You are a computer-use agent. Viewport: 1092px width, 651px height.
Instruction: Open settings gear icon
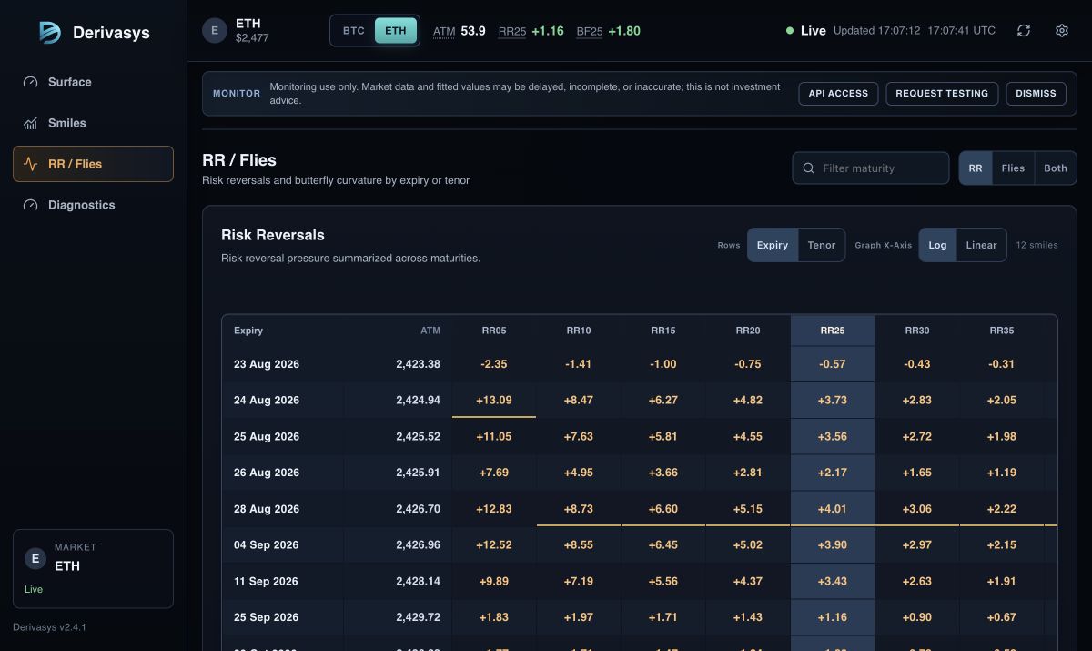click(1062, 30)
